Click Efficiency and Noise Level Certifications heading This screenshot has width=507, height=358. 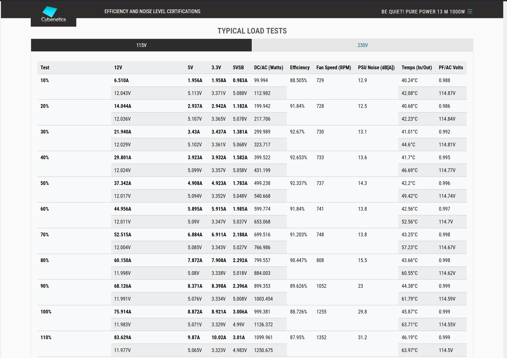pyautogui.click(x=152, y=11)
